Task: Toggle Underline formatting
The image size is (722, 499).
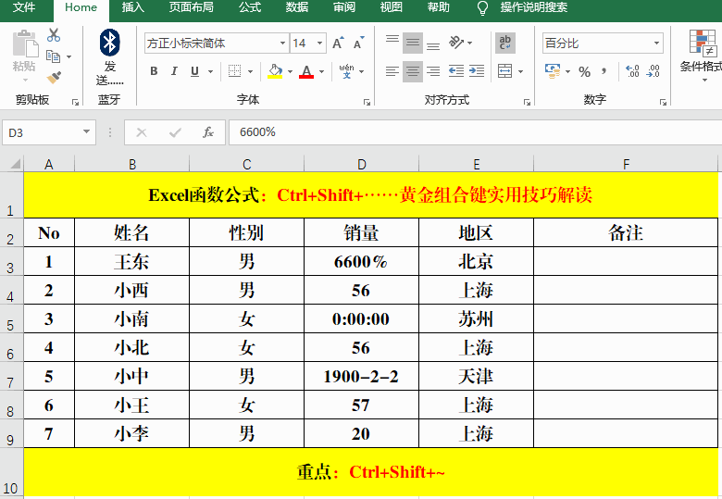Action: (194, 71)
